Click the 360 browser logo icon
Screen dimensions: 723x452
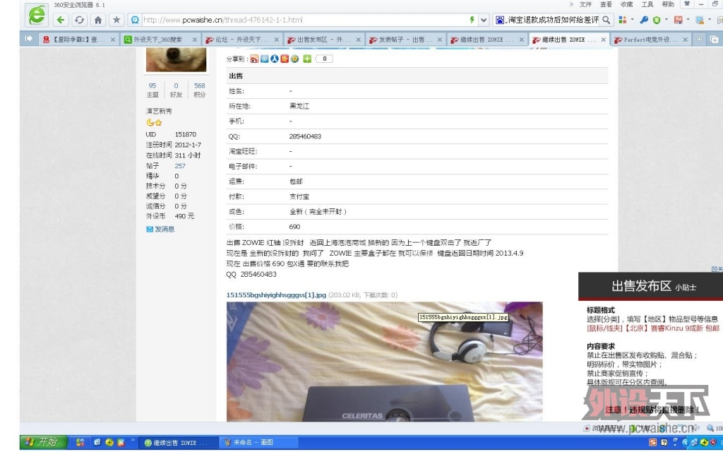(x=37, y=16)
